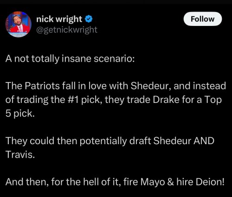Click the '5 pick.' text line
Screen dimensions: 232x197
coord(20,114)
